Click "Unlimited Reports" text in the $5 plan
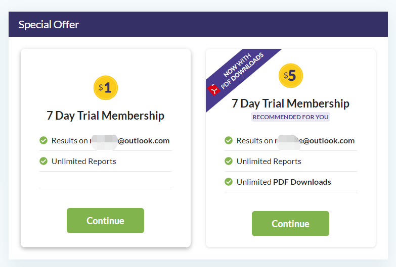396x267 pixels. (269, 162)
